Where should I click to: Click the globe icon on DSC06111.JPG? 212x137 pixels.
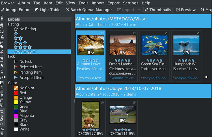(134, 103)
